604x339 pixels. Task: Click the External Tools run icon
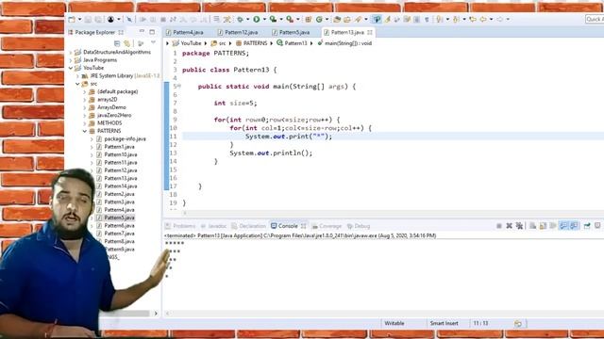[x=290, y=19]
